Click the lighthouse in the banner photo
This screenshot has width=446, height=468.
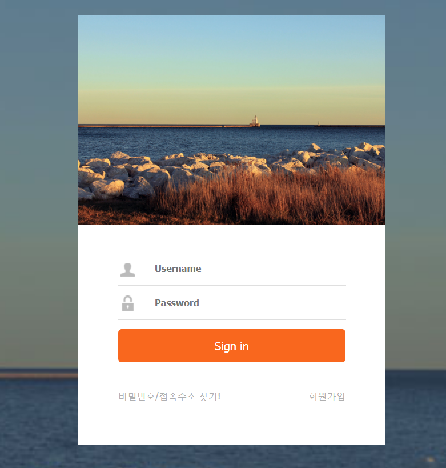point(255,120)
